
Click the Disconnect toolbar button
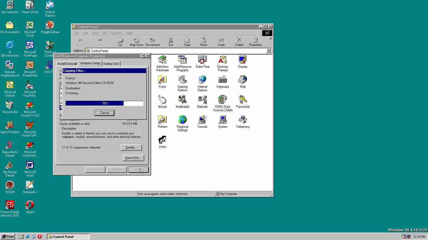point(153,42)
